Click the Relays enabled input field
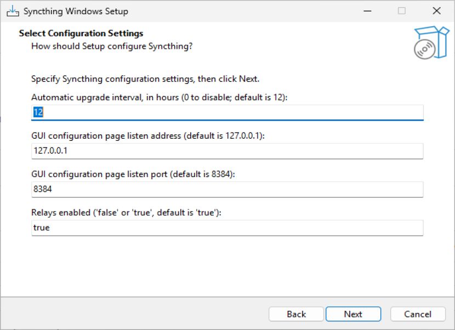 (227, 228)
